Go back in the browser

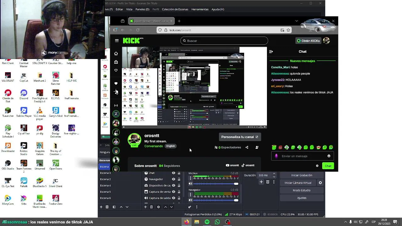(123, 30)
